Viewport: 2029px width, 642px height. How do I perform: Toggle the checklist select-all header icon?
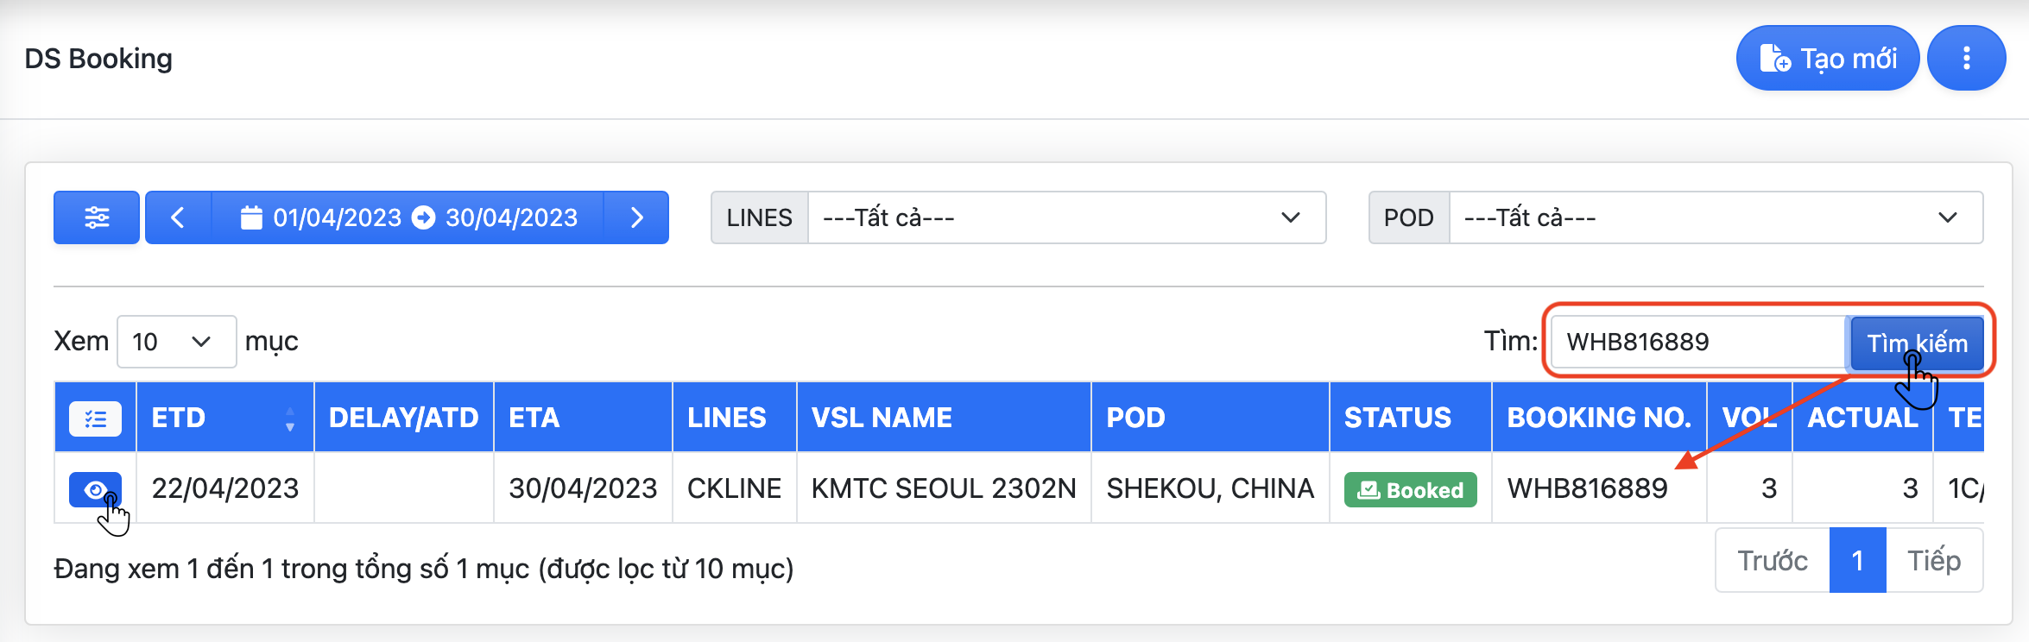(x=95, y=419)
